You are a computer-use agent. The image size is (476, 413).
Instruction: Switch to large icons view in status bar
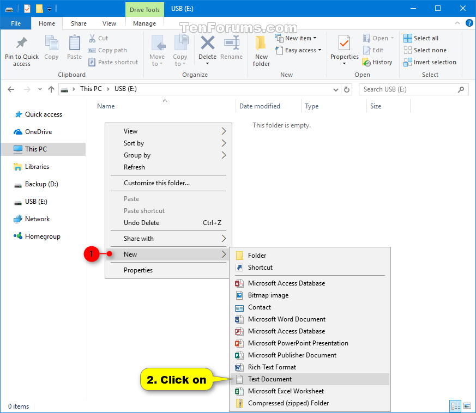467,406
